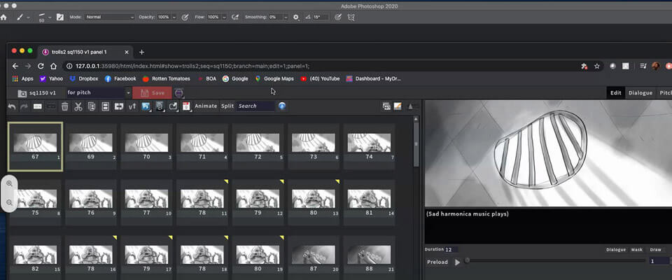The image size is (672, 280).
Task: Open the Photoshop Smoothing dropdown arrow
Action: [x=285, y=17]
